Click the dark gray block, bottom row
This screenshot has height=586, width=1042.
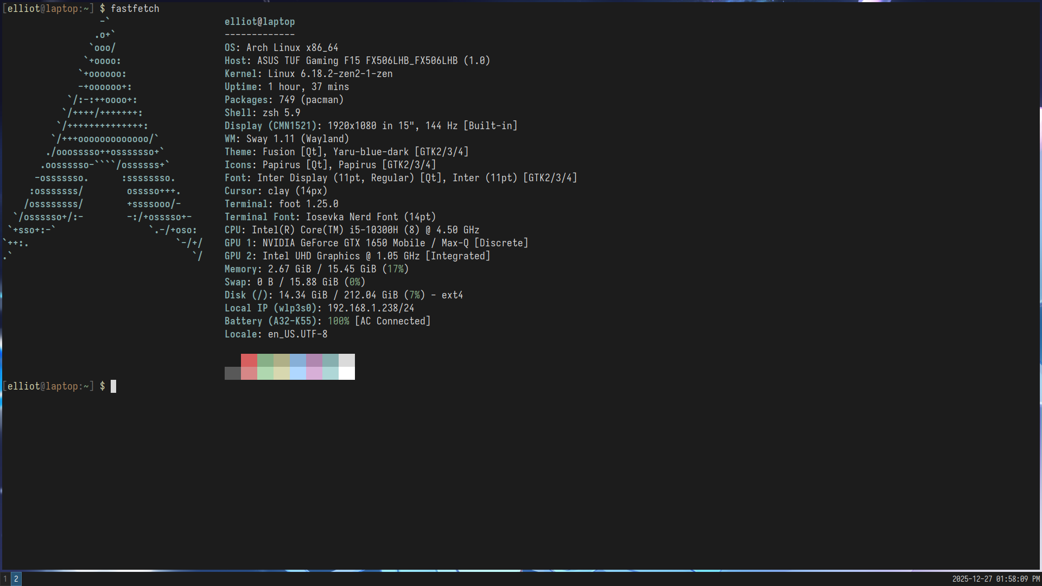[233, 373]
